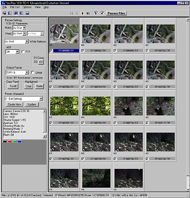Image resolution: width=190 pixels, height=198 pixels.
Task: Select the red channel swatch
Action: (x=9, y=141)
